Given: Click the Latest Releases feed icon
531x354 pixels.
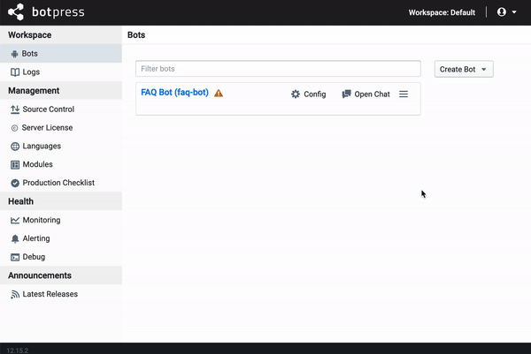Looking at the screenshot, I should (x=15, y=295).
